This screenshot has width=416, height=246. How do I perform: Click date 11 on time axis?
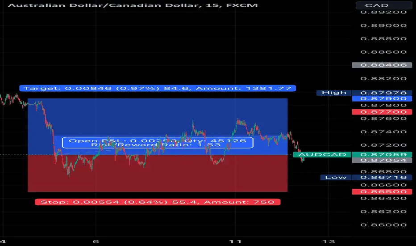pos(235,242)
